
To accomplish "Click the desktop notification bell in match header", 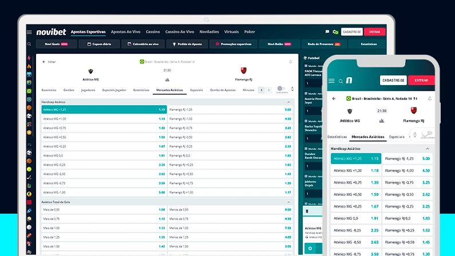I will (x=290, y=61).
